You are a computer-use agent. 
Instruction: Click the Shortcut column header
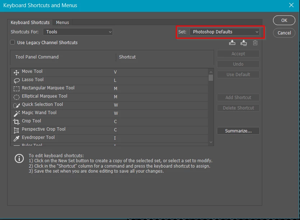pyautogui.click(x=127, y=57)
